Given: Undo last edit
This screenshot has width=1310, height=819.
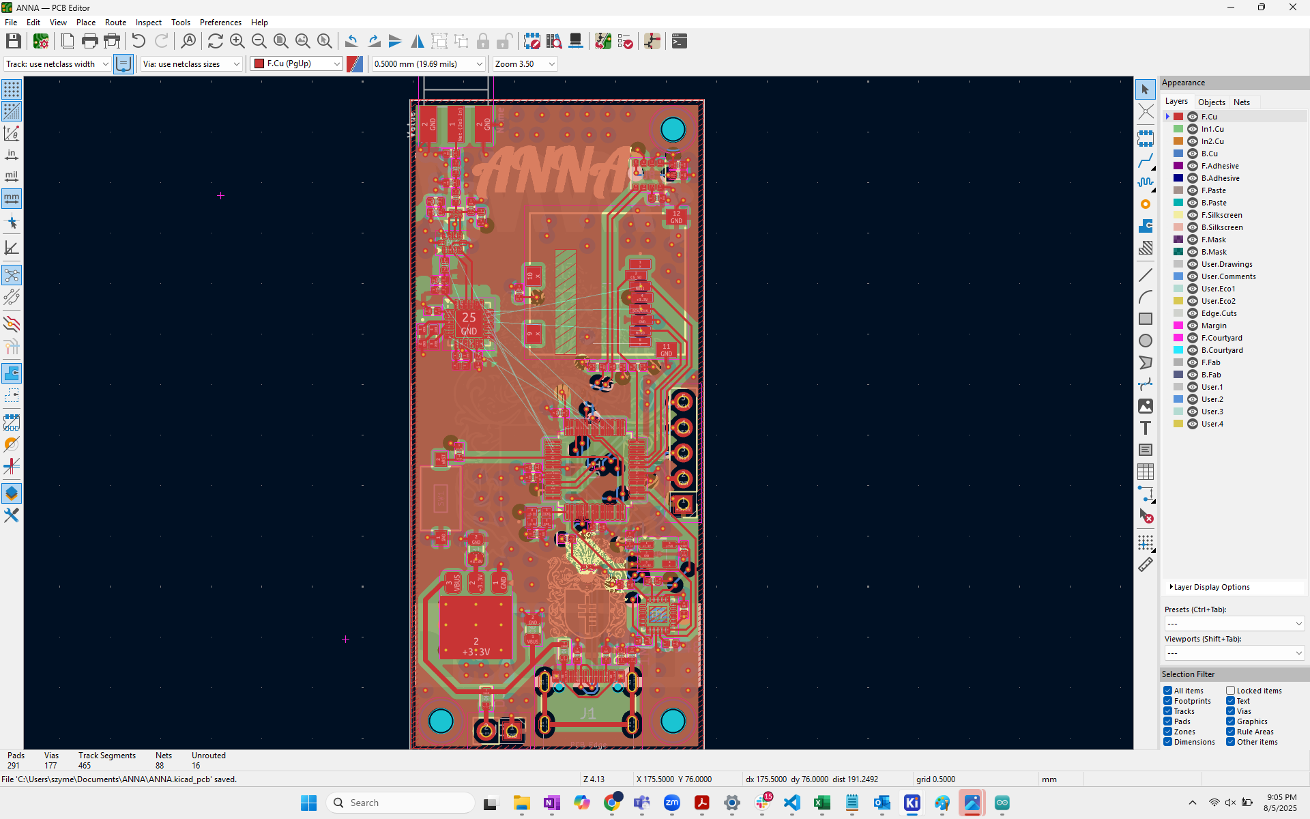Looking at the screenshot, I should pos(139,42).
